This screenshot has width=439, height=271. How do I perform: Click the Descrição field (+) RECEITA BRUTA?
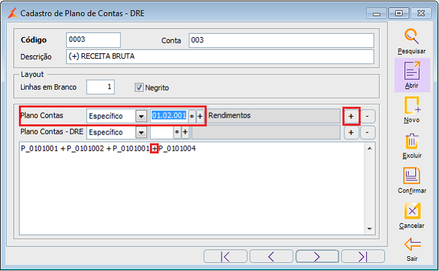click(219, 57)
